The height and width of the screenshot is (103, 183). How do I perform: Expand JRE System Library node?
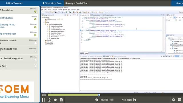pos(44,19)
